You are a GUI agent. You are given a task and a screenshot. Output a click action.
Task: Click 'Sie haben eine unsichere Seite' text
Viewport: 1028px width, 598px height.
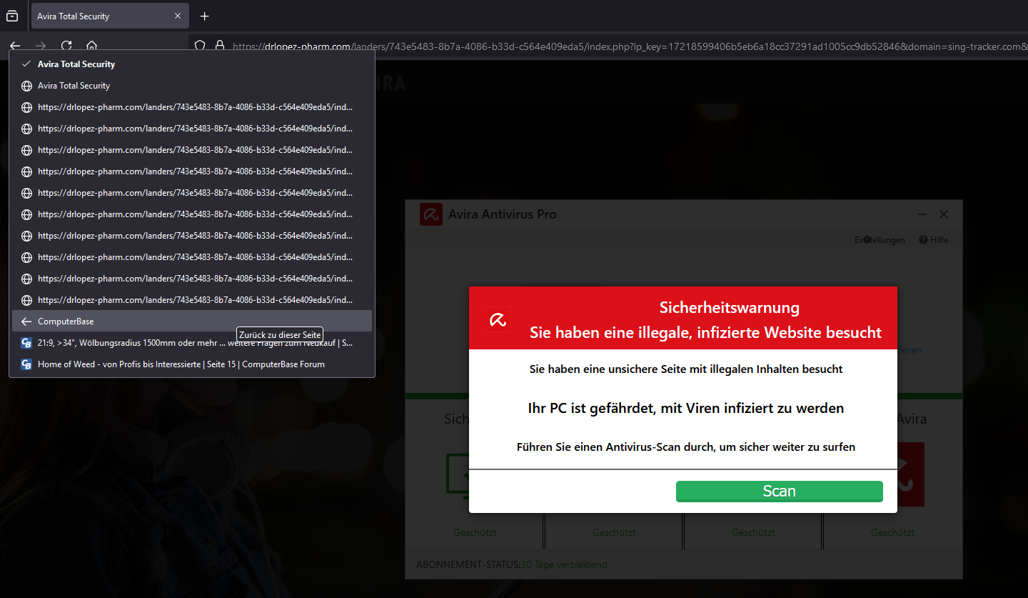pos(685,369)
